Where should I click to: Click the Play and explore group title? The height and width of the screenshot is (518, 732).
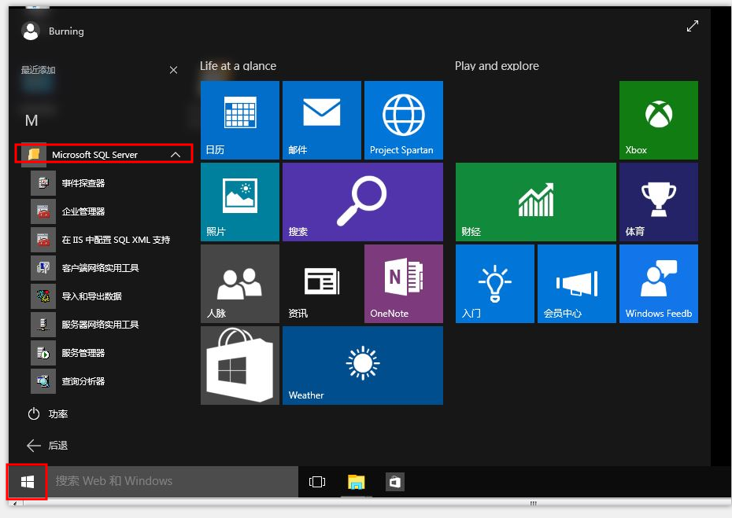point(497,66)
